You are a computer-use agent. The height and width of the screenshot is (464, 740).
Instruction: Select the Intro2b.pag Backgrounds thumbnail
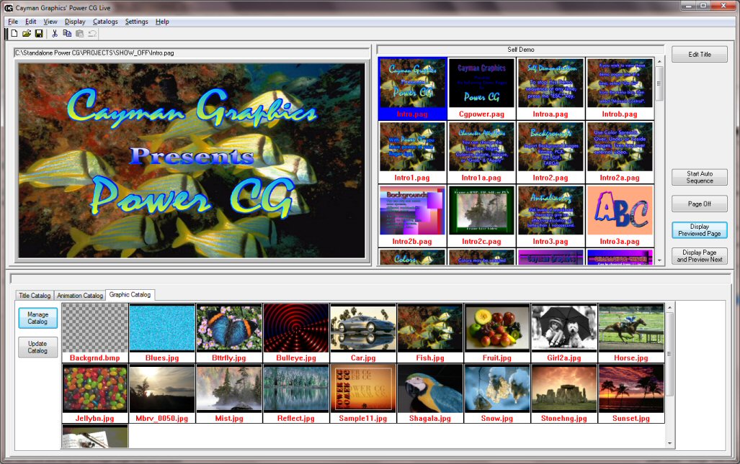(412, 216)
